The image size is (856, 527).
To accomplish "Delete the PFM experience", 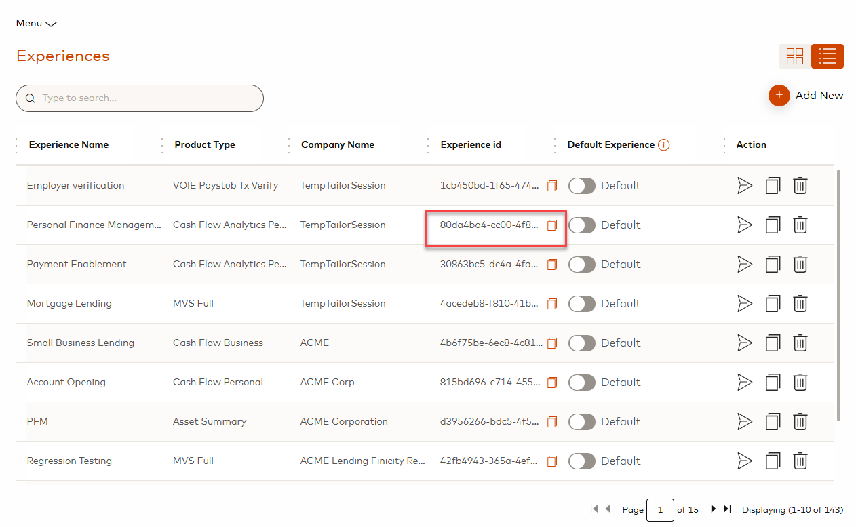I will click(800, 422).
